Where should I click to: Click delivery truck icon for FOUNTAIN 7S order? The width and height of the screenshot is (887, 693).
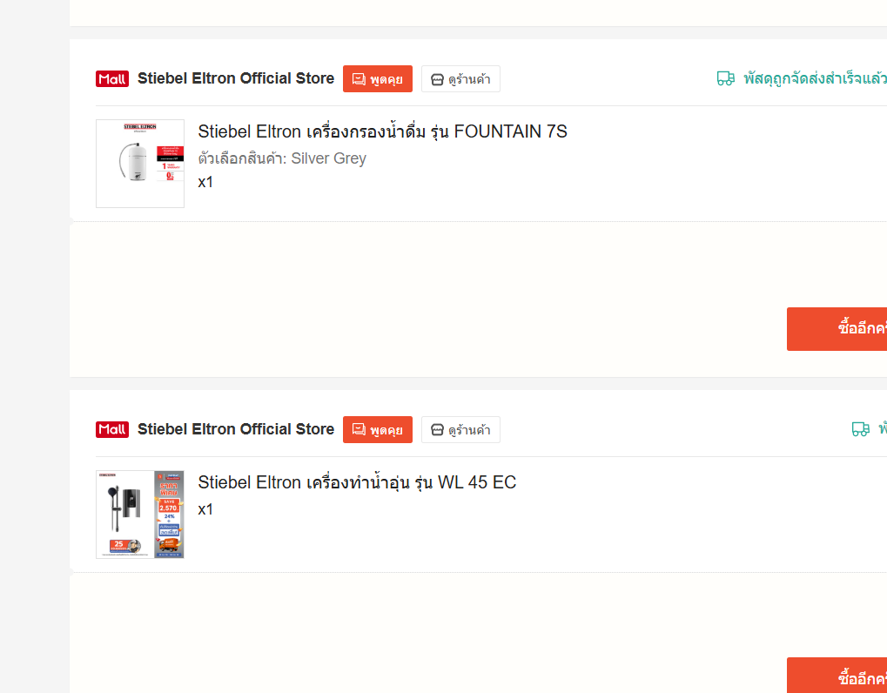[x=726, y=78]
